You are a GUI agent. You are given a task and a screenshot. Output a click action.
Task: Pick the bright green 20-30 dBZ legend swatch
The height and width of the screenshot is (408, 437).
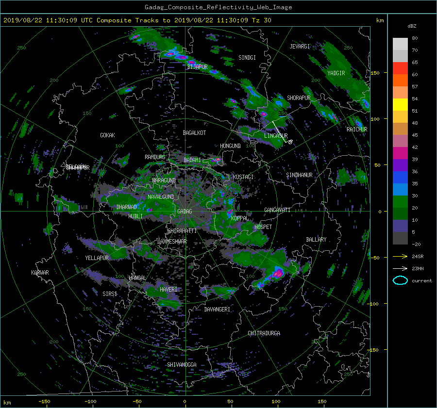pos(400,202)
